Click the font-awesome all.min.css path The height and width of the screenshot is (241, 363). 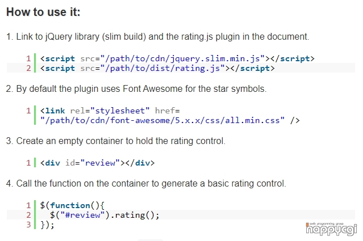(162, 120)
